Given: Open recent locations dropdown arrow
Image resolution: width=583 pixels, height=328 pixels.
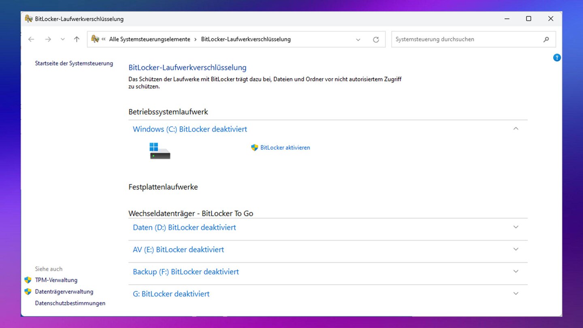Looking at the screenshot, I should point(62,39).
